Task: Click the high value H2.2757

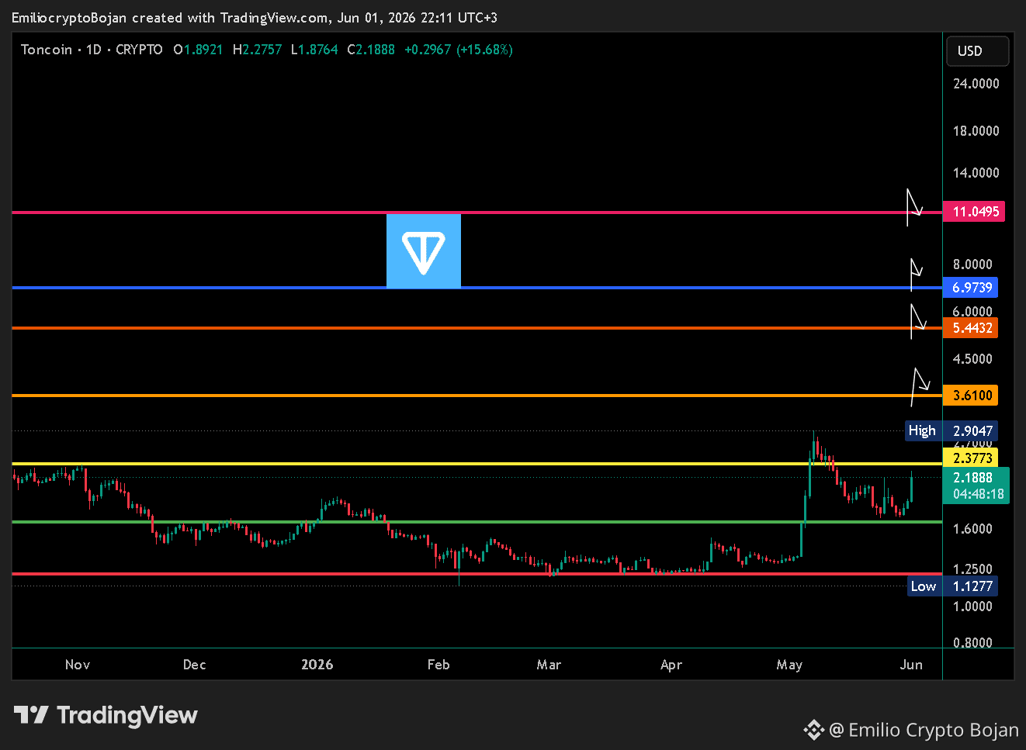Action: (257, 50)
